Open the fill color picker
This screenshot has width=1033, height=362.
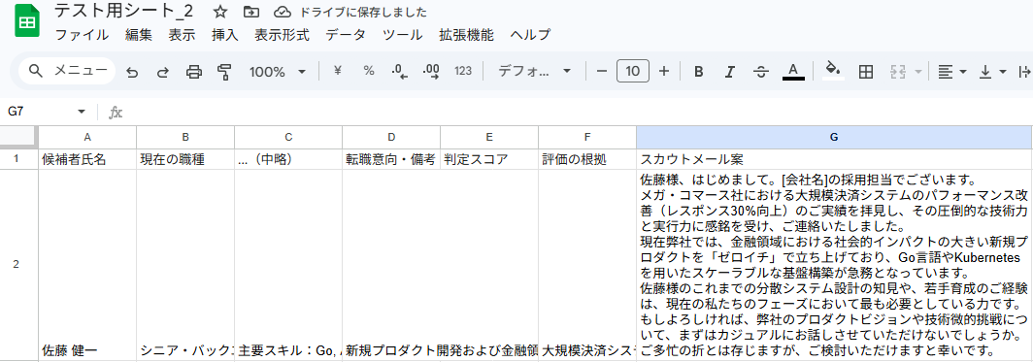[x=833, y=71]
